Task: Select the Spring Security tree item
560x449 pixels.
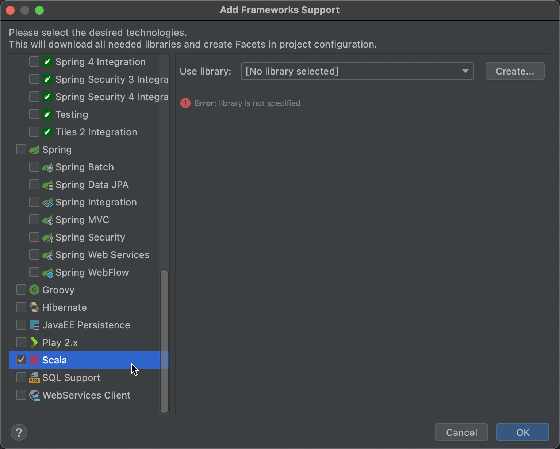Action: tap(90, 237)
